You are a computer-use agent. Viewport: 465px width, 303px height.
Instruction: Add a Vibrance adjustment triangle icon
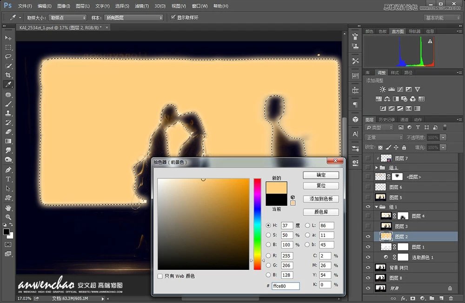coord(417,89)
